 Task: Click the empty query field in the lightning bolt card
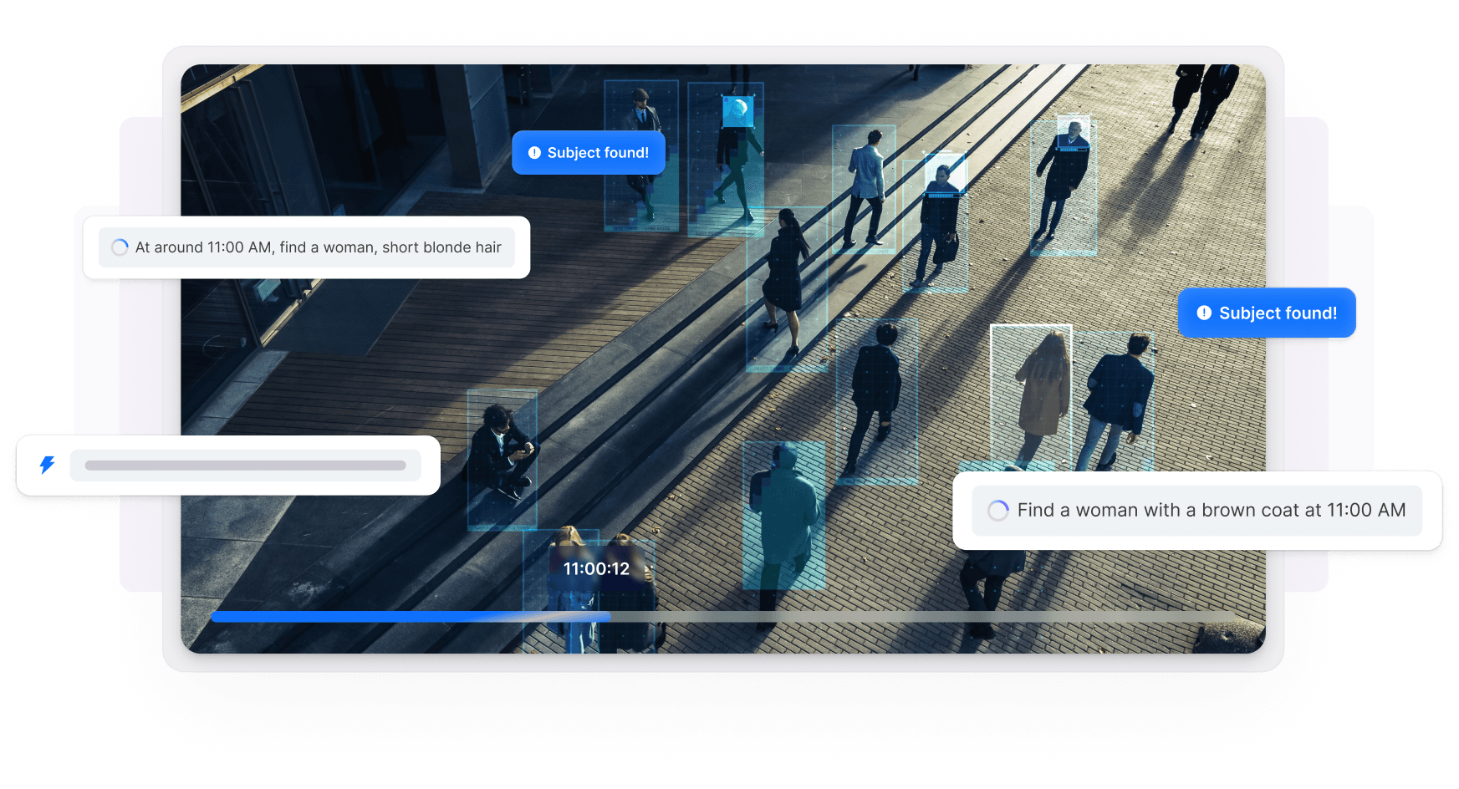tap(246, 466)
